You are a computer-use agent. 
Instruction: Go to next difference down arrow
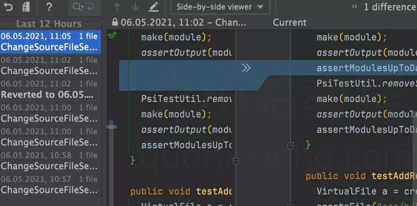click(135, 7)
